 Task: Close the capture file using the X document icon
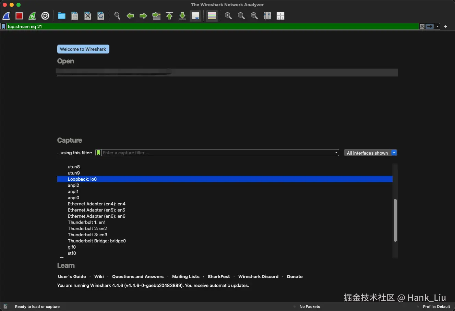click(x=88, y=16)
